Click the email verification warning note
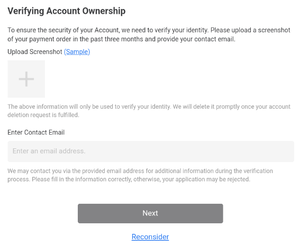This screenshot has width=300, height=246. tap(140, 175)
